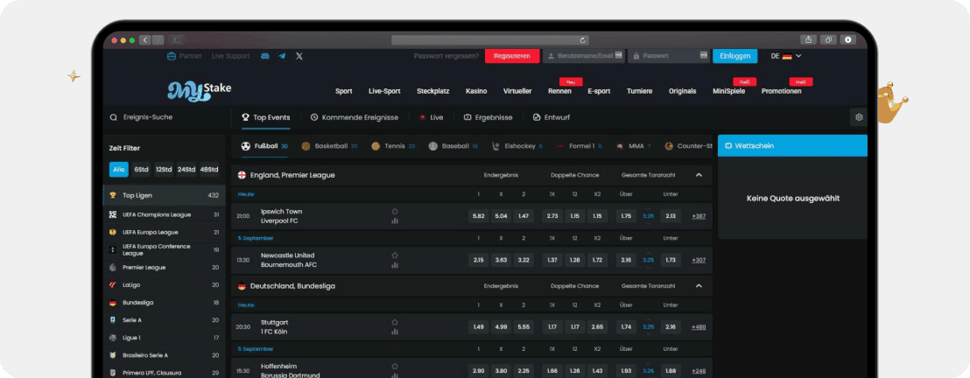Focus the Ereignis-Suche search field
The image size is (970, 378).
coord(167,117)
